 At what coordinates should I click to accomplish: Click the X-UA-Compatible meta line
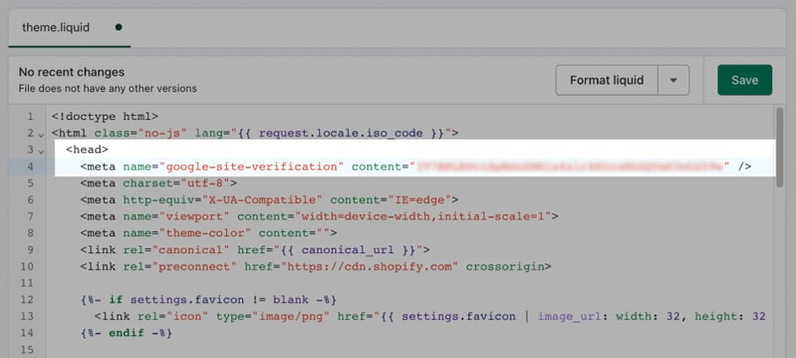(269, 200)
